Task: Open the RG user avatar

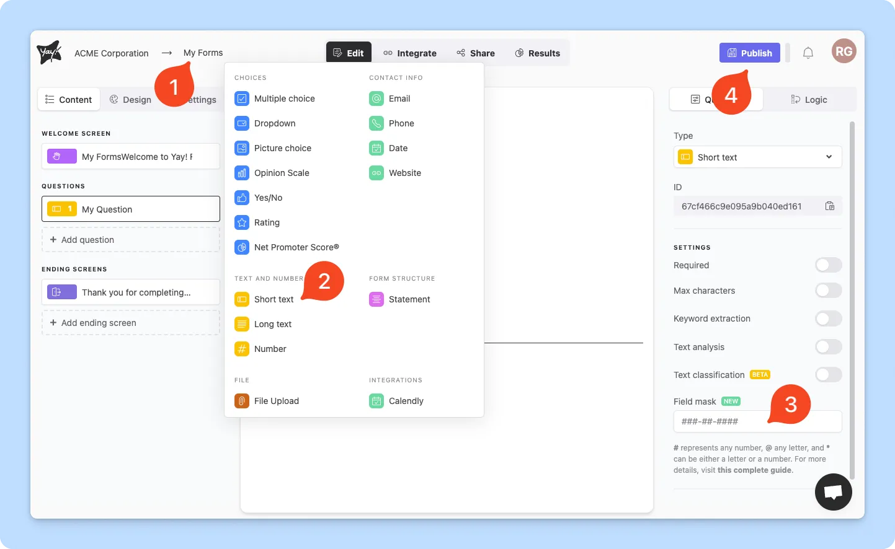Action: pyautogui.click(x=844, y=51)
